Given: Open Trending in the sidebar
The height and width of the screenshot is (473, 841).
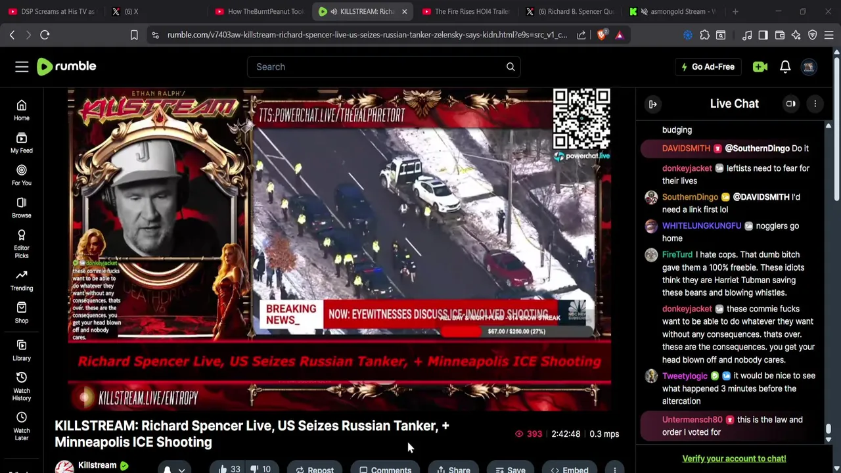Looking at the screenshot, I should coord(22,281).
